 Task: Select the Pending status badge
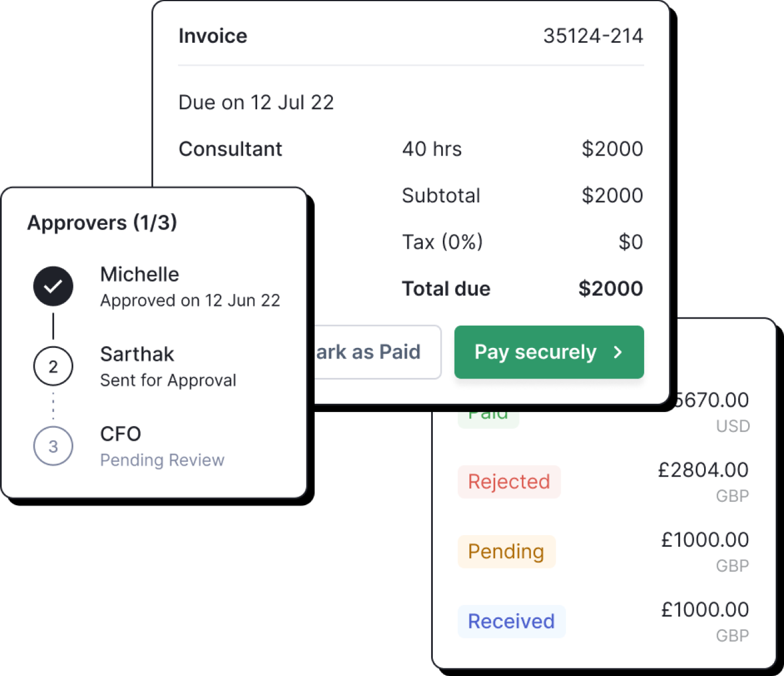pyautogui.click(x=506, y=552)
